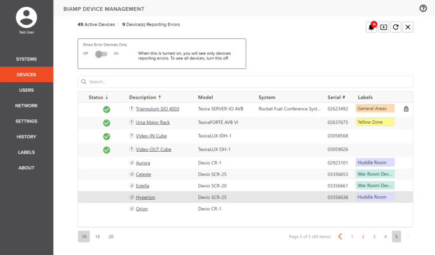Go to previous page using left chevron
The image size is (435, 255).
click(340, 236)
